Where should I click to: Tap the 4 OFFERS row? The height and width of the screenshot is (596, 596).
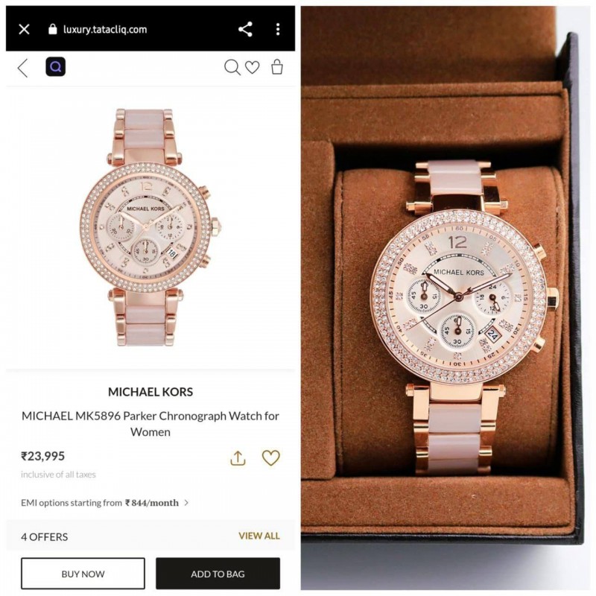point(150,536)
